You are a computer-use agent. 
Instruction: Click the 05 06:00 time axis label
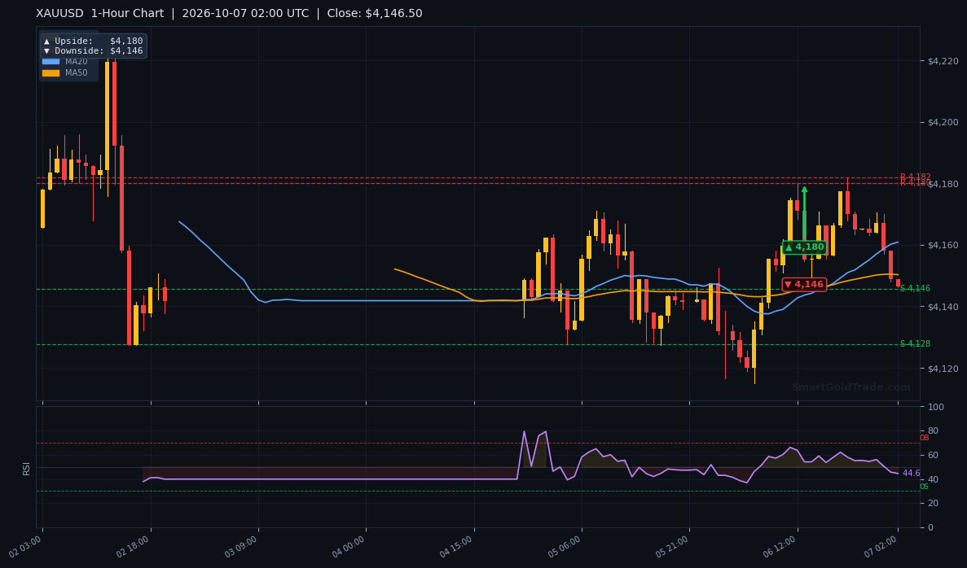tap(565, 547)
